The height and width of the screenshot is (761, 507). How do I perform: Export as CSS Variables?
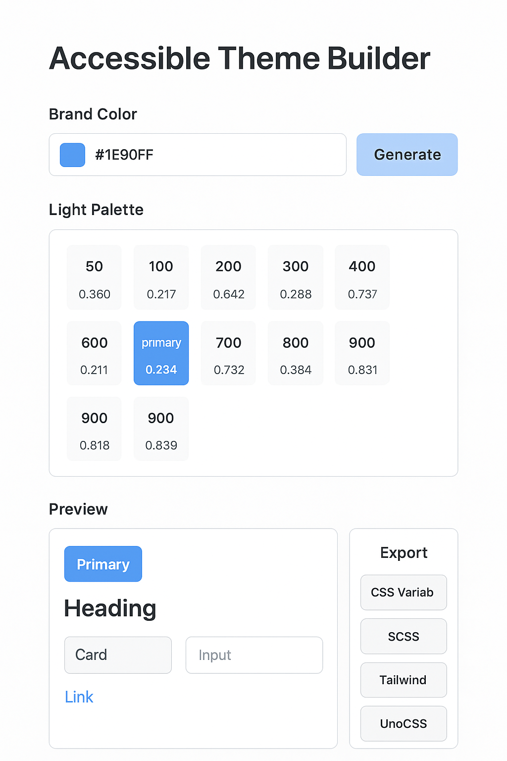coord(404,593)
